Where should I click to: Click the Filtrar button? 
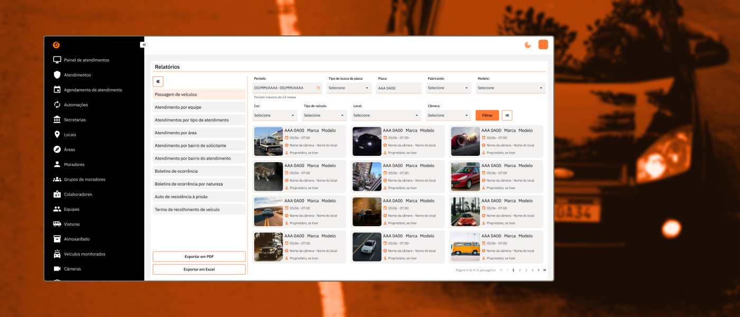tap(487, 115)
